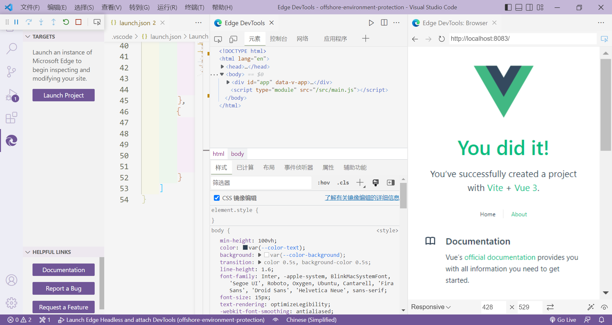Toggle layout editor icon in status bar

(x=276, y=320)
